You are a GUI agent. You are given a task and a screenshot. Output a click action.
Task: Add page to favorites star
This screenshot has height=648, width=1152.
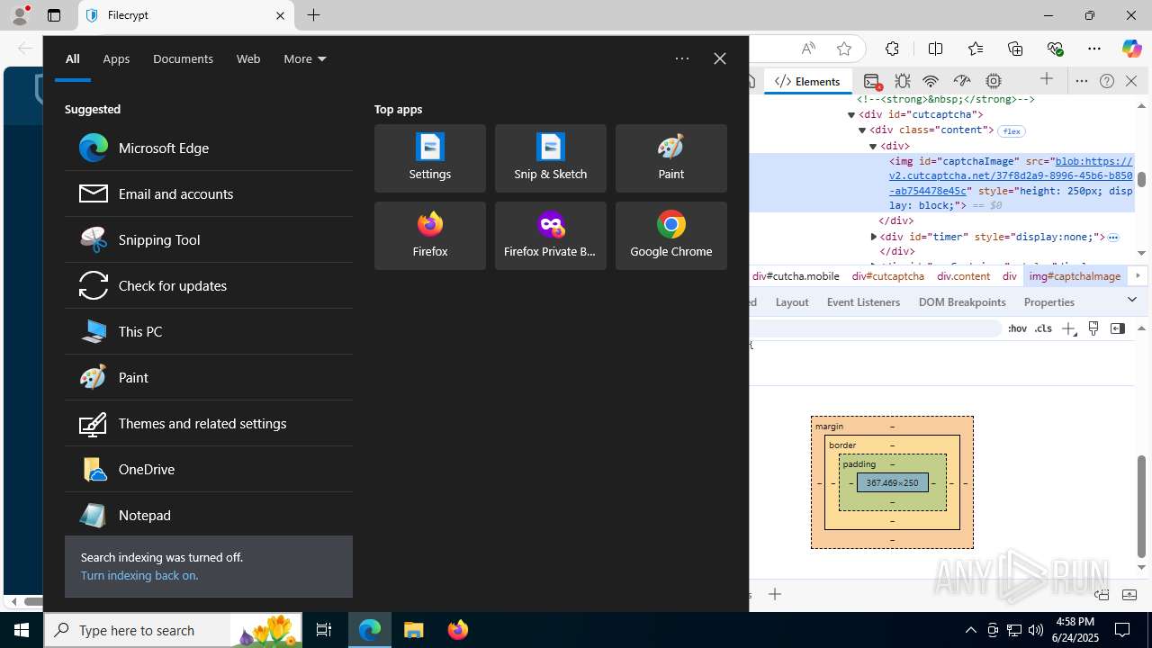(843, 49)
